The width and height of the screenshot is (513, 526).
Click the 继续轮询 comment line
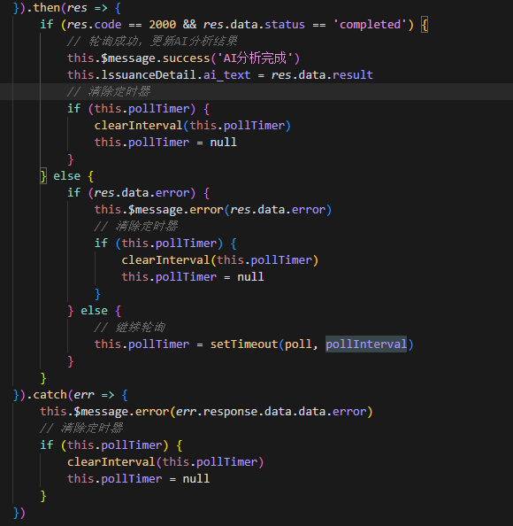pos(130,328)
